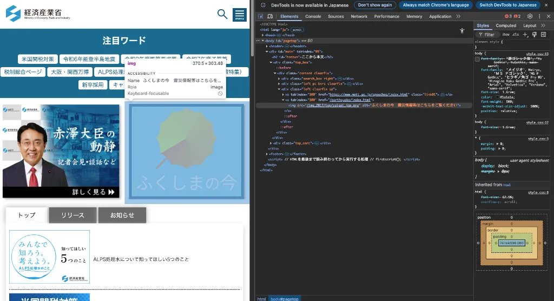Select the お知らせ tab on the webpage
The height and width of the screenshot is (301, 554).
(122, 215)
